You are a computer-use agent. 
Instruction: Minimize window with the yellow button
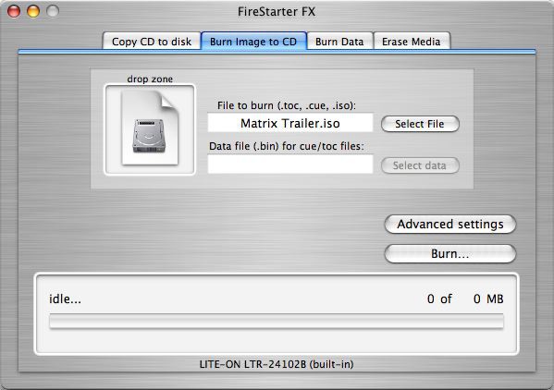(x=33, y=11)
